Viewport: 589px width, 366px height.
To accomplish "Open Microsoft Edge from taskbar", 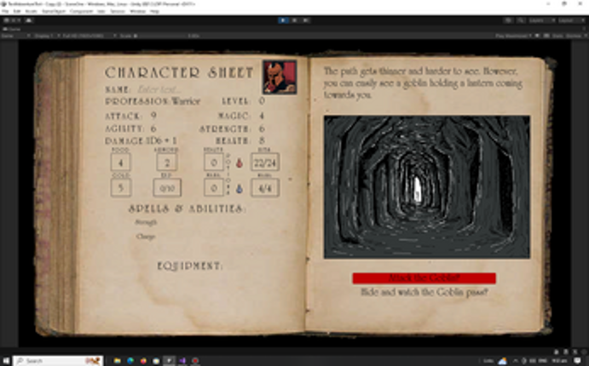I will (130, 361).
